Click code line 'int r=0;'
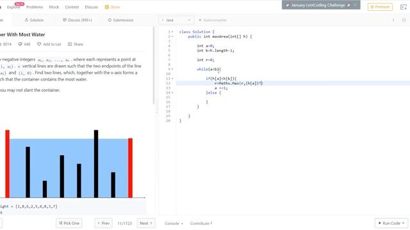 tap(206, 60)
